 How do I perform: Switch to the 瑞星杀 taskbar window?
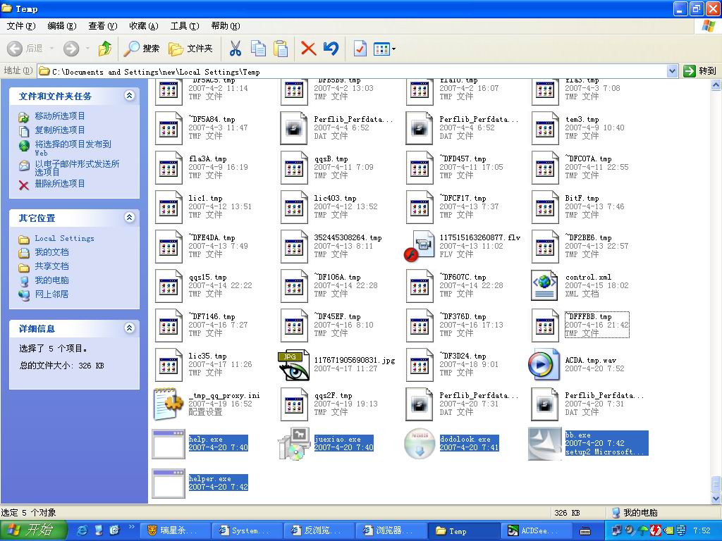click(x=175, y=531)
